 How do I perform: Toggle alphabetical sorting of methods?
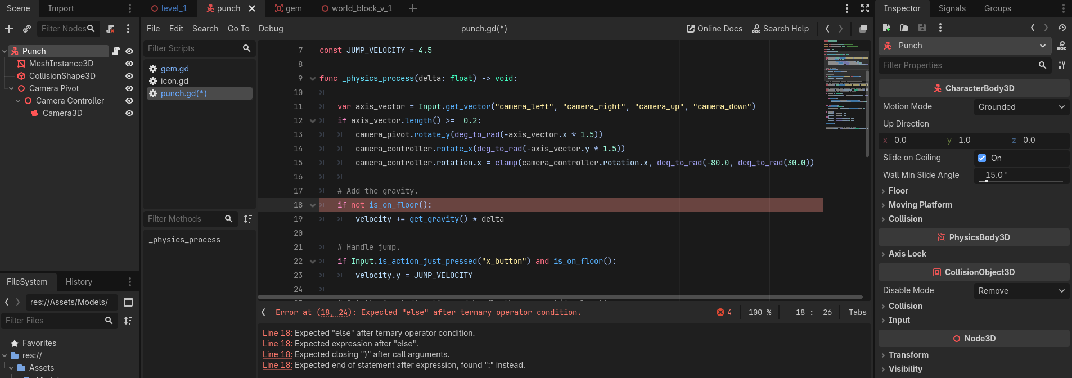248,219
